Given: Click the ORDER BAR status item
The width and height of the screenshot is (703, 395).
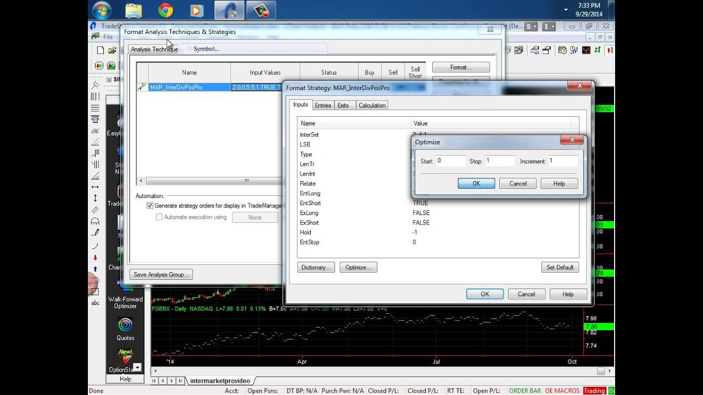Looking at the screenshot, I should click(x=525, y=391).
